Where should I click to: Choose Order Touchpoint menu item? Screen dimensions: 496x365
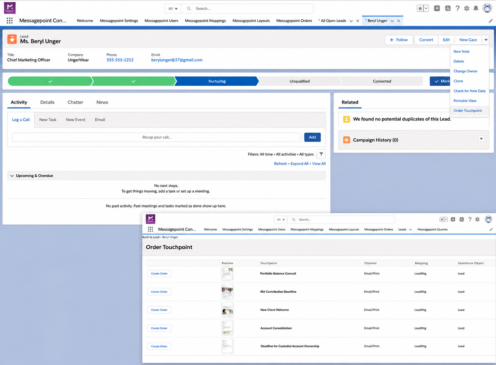468,111
